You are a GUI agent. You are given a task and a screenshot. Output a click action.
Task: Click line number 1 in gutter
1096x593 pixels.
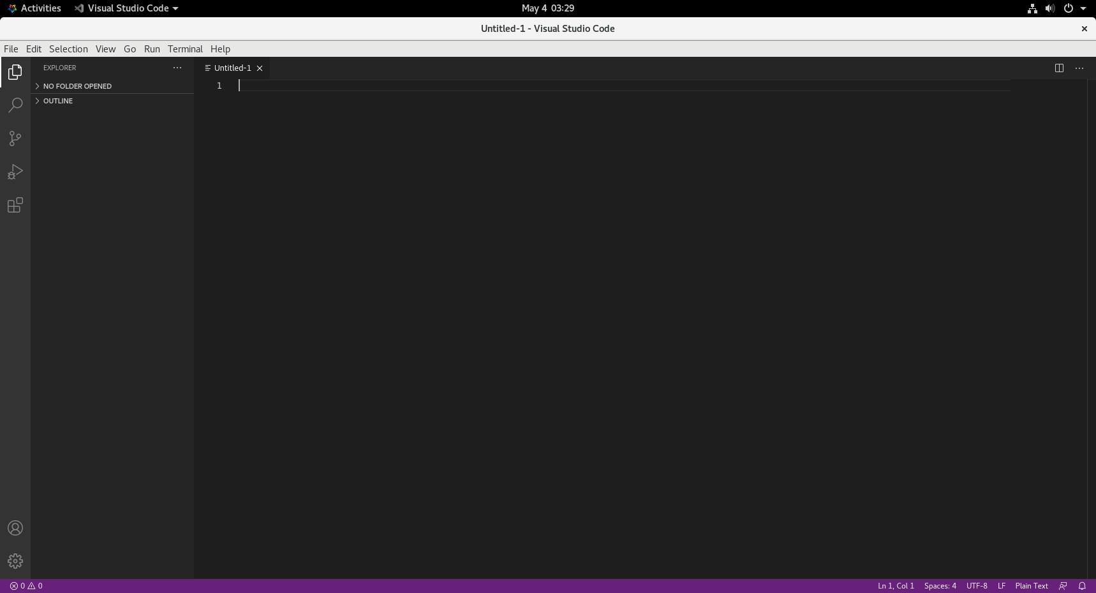[219, 86]
